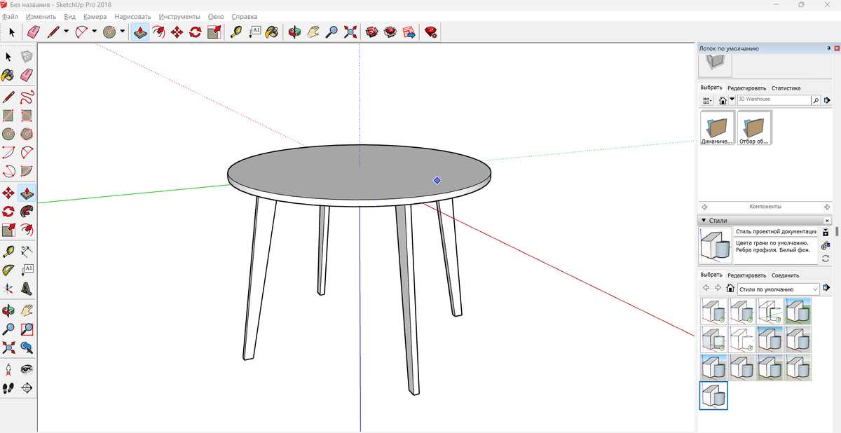The height and width of the screenshot is (433, 841).
Task: Select the Scale tool in the top toolbar
Action: (214, 32)
